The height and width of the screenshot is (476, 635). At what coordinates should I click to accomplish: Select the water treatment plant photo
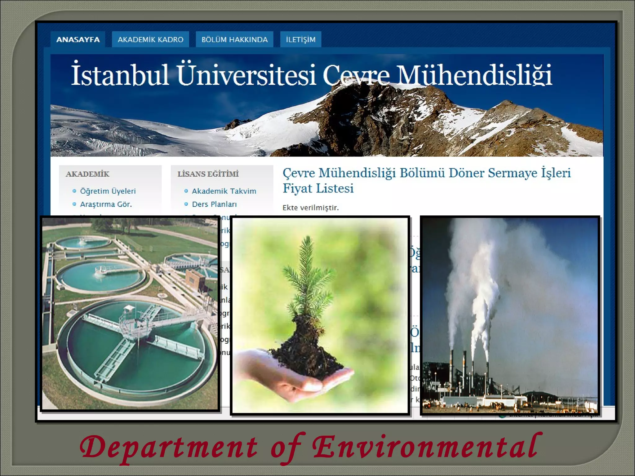point(130,314)
